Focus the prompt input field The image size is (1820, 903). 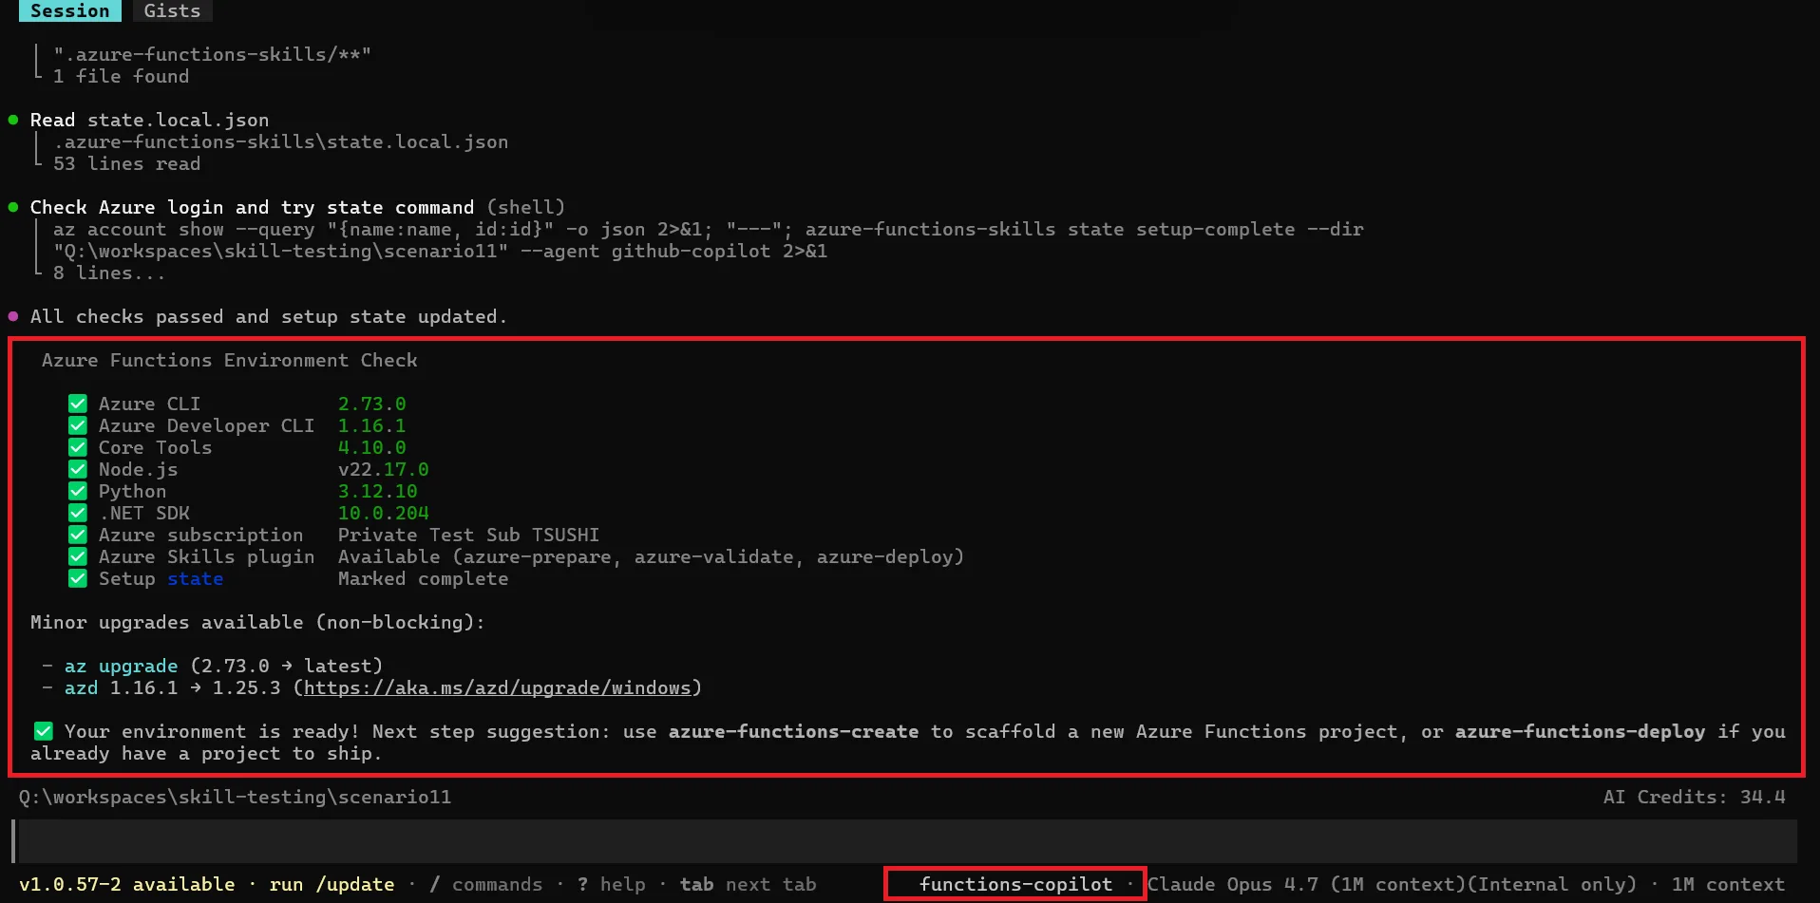click(907, 841)
